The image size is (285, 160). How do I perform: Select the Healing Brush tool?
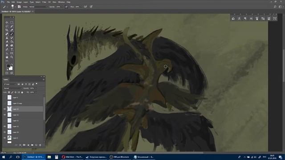7,34
